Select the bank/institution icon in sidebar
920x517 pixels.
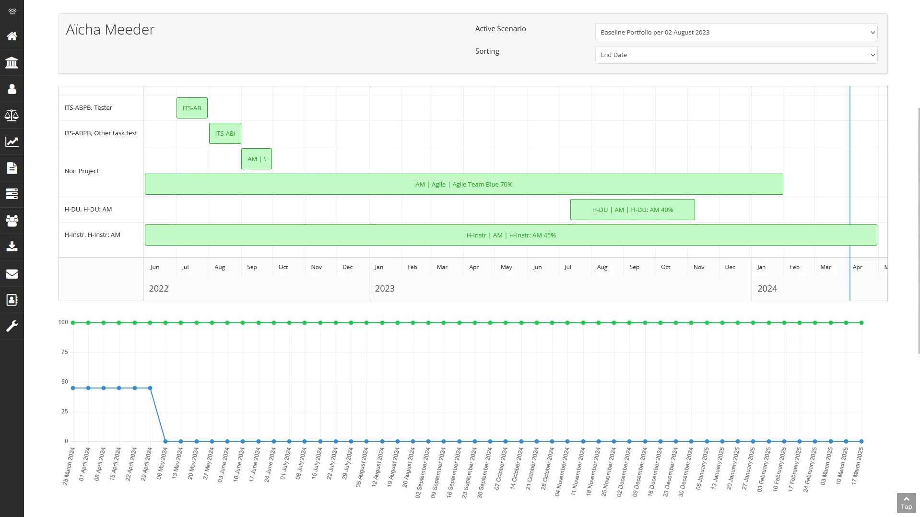point(12,62)
